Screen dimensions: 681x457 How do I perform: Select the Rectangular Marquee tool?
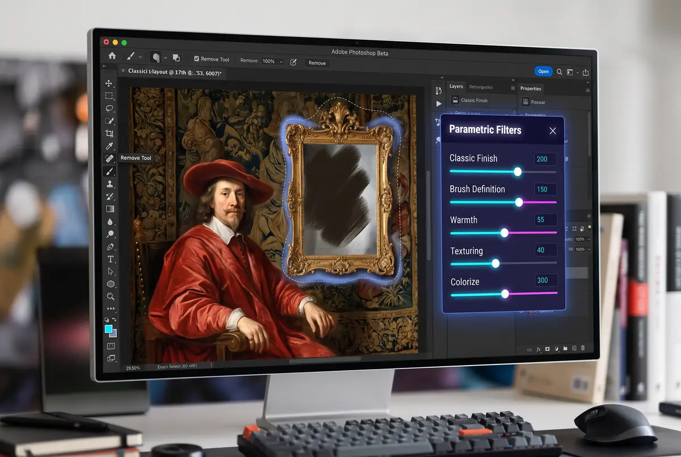pyautogui.click(x=110, y=96)
